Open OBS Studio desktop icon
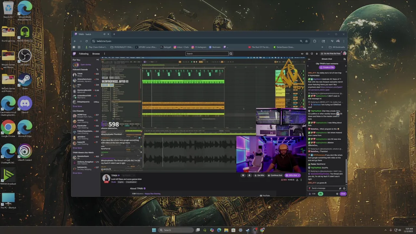Viewport: 416px width, 234px height. [x=25, y=57]
